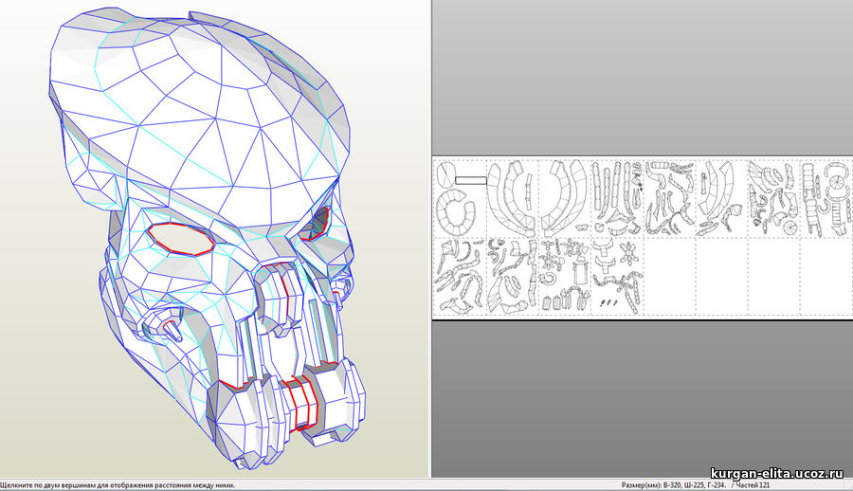
Task: Click the last top-row page with circular parts
Action: pos(825,197)
